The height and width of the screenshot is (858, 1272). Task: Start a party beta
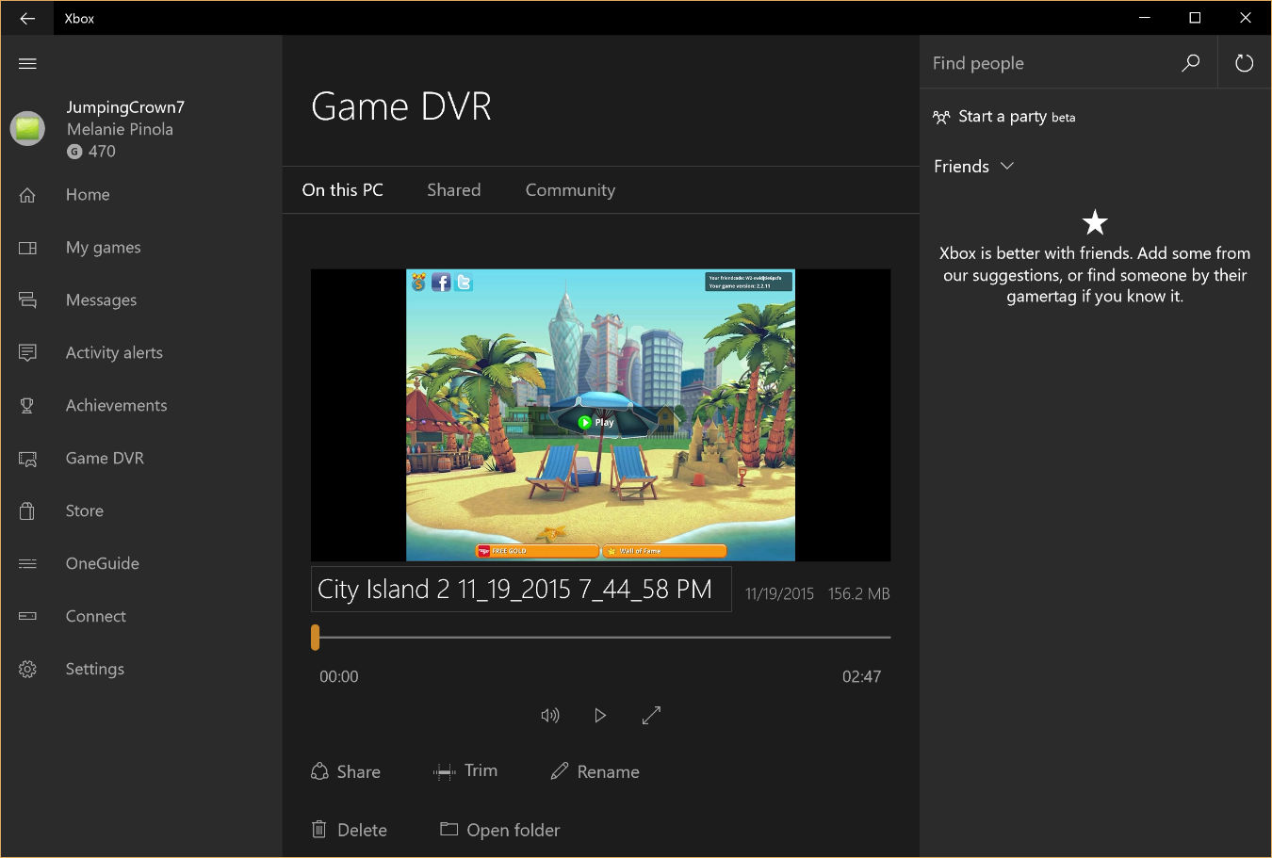coord(1003,117)
